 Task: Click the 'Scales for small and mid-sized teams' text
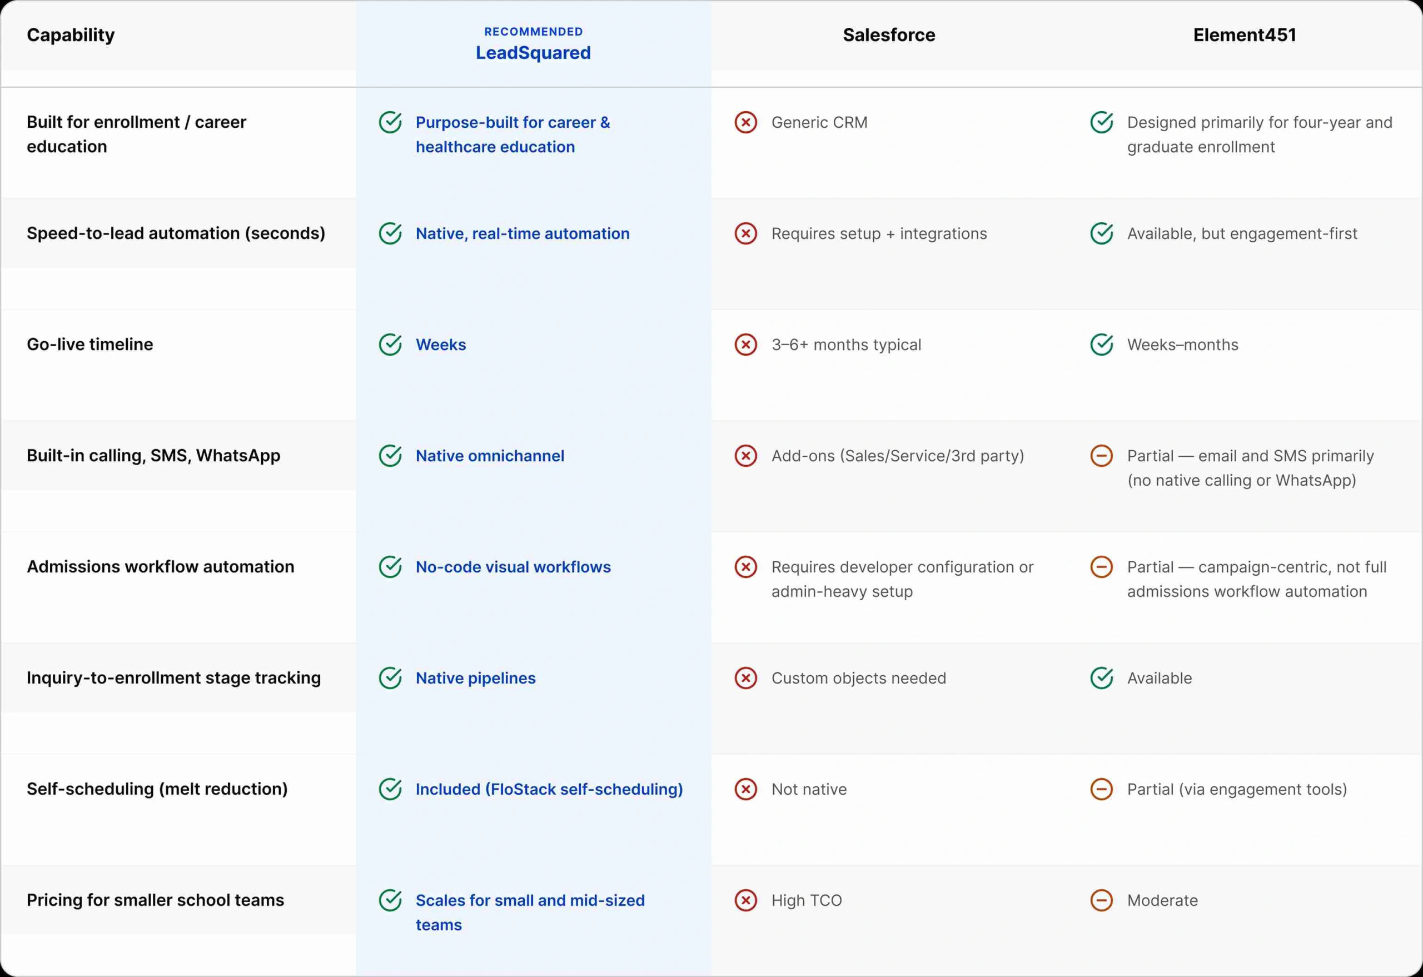coord(530,913)
